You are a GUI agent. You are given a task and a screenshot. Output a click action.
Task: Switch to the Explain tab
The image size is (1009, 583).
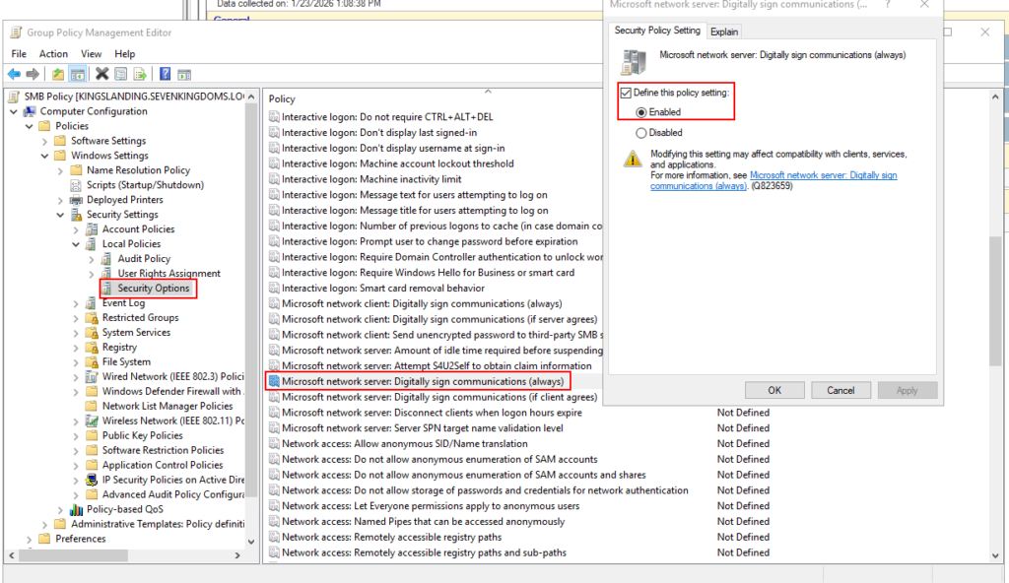point(724,32)
